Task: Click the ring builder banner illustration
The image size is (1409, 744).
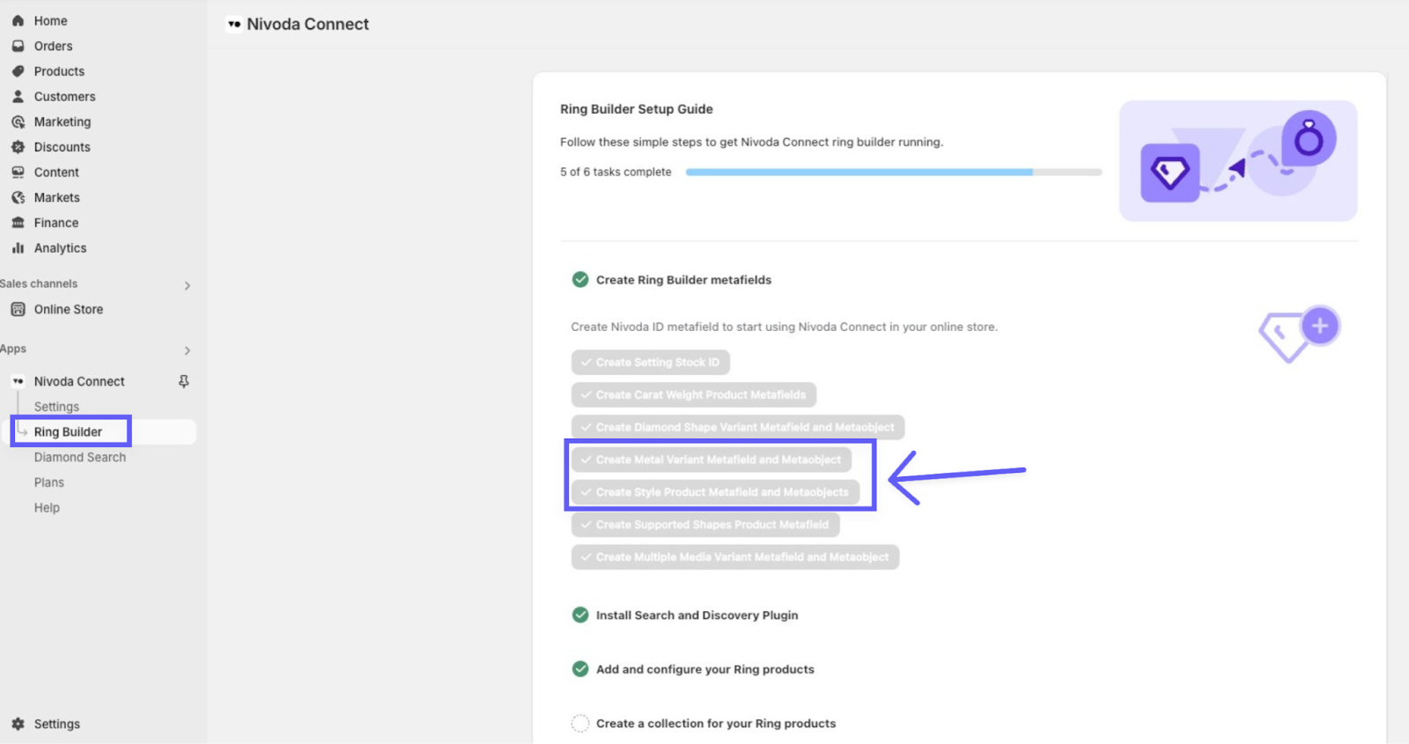Action: tap(1238, 160)
